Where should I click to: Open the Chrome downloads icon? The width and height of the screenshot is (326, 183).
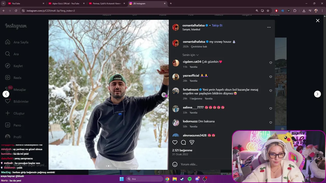point(304,11)
